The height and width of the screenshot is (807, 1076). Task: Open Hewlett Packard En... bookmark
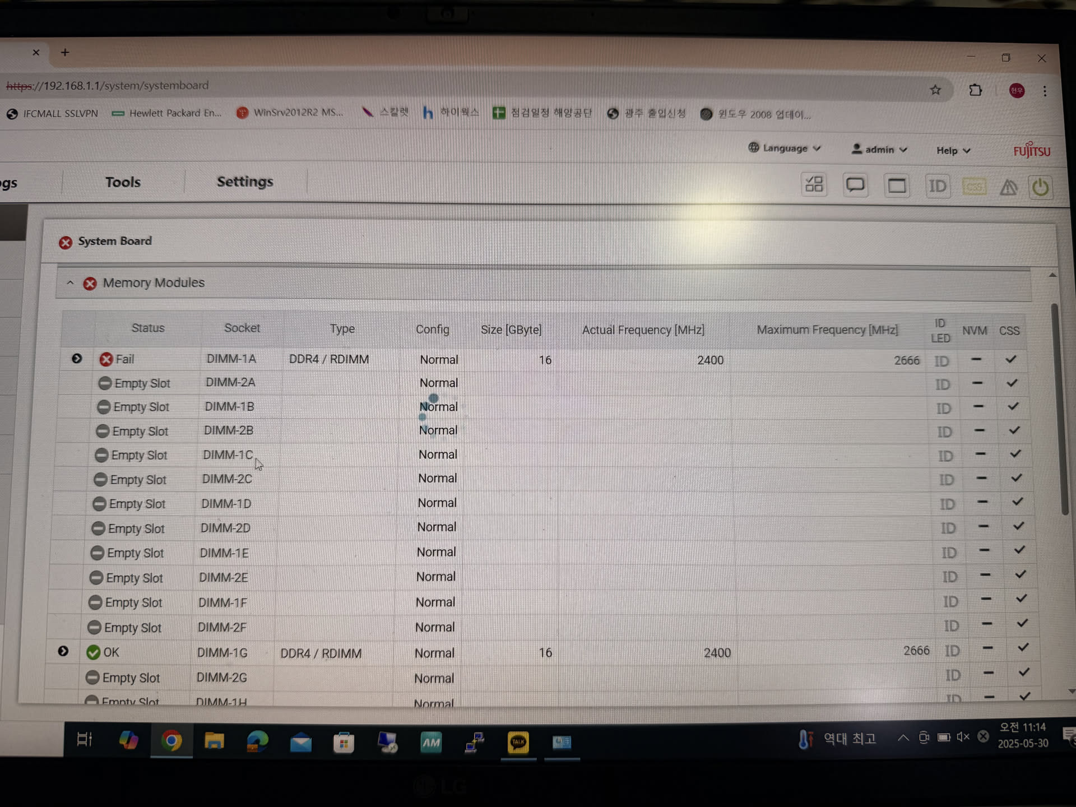[x=166, y=113]
